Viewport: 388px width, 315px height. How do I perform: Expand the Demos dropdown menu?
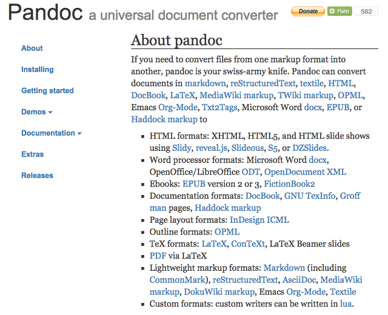pos(37,111)
